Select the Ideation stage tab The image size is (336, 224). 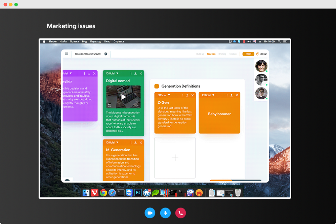[x=211, y=54]
